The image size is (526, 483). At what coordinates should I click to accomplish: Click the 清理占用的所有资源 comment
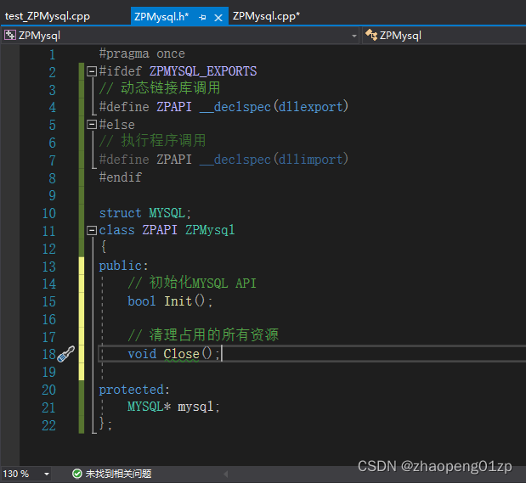coord(203,335)
